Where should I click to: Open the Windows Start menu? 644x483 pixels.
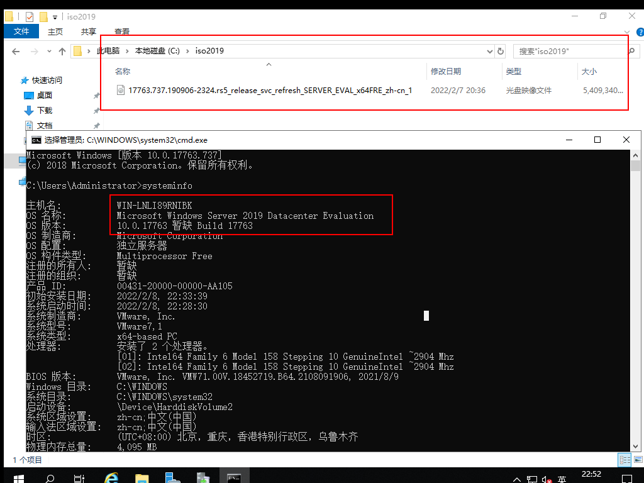click(x=18, y=479)
